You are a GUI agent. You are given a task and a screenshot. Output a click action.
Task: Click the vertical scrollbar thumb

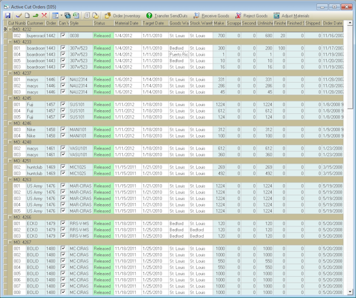pyautogui.click(x=349, y=68)
